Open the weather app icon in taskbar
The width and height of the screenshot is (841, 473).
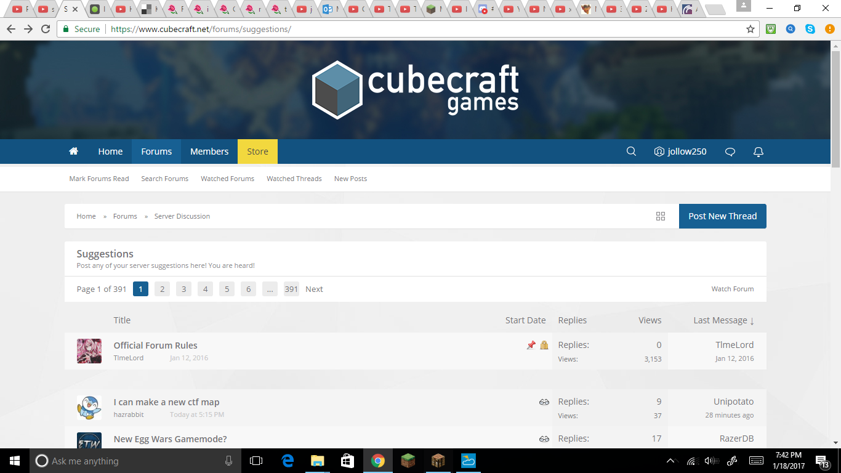(468, 461)
